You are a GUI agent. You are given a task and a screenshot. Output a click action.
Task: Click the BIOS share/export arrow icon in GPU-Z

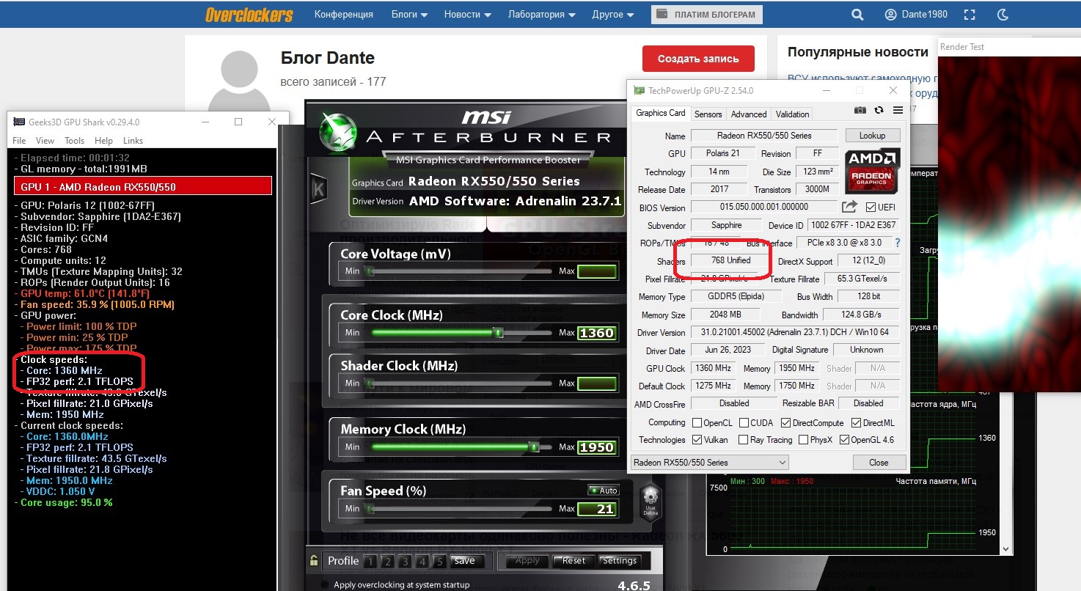tap(849, 208)
